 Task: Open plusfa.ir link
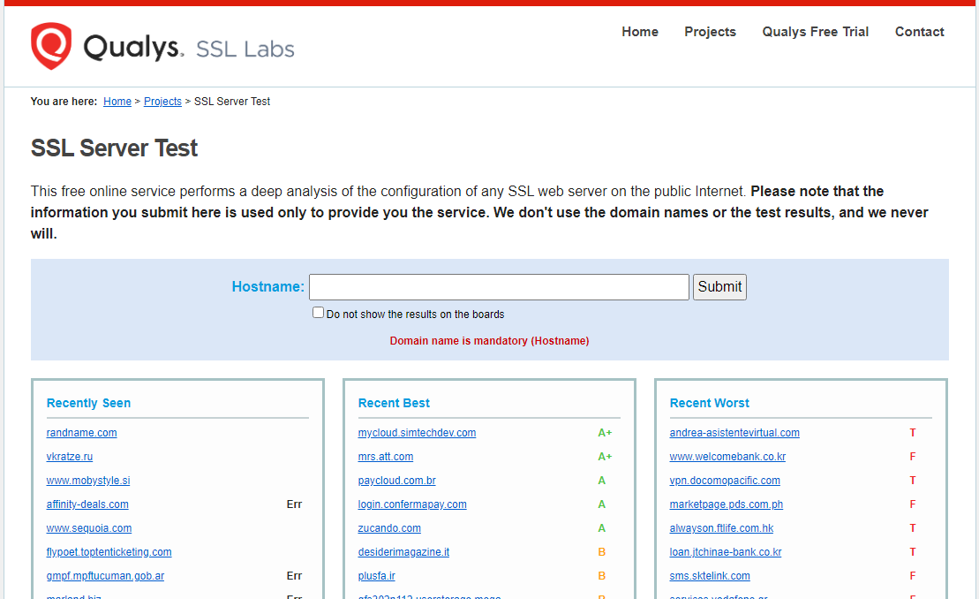click(x=376, y=575)
